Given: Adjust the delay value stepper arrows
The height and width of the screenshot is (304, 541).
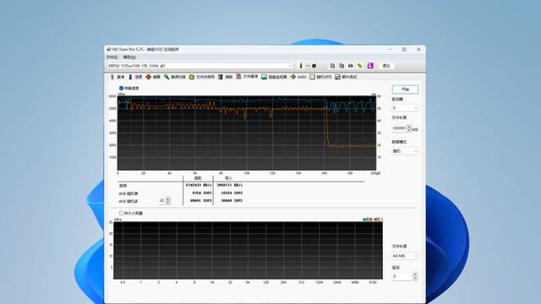Looking at the screenshot, I should coord(415,276).
